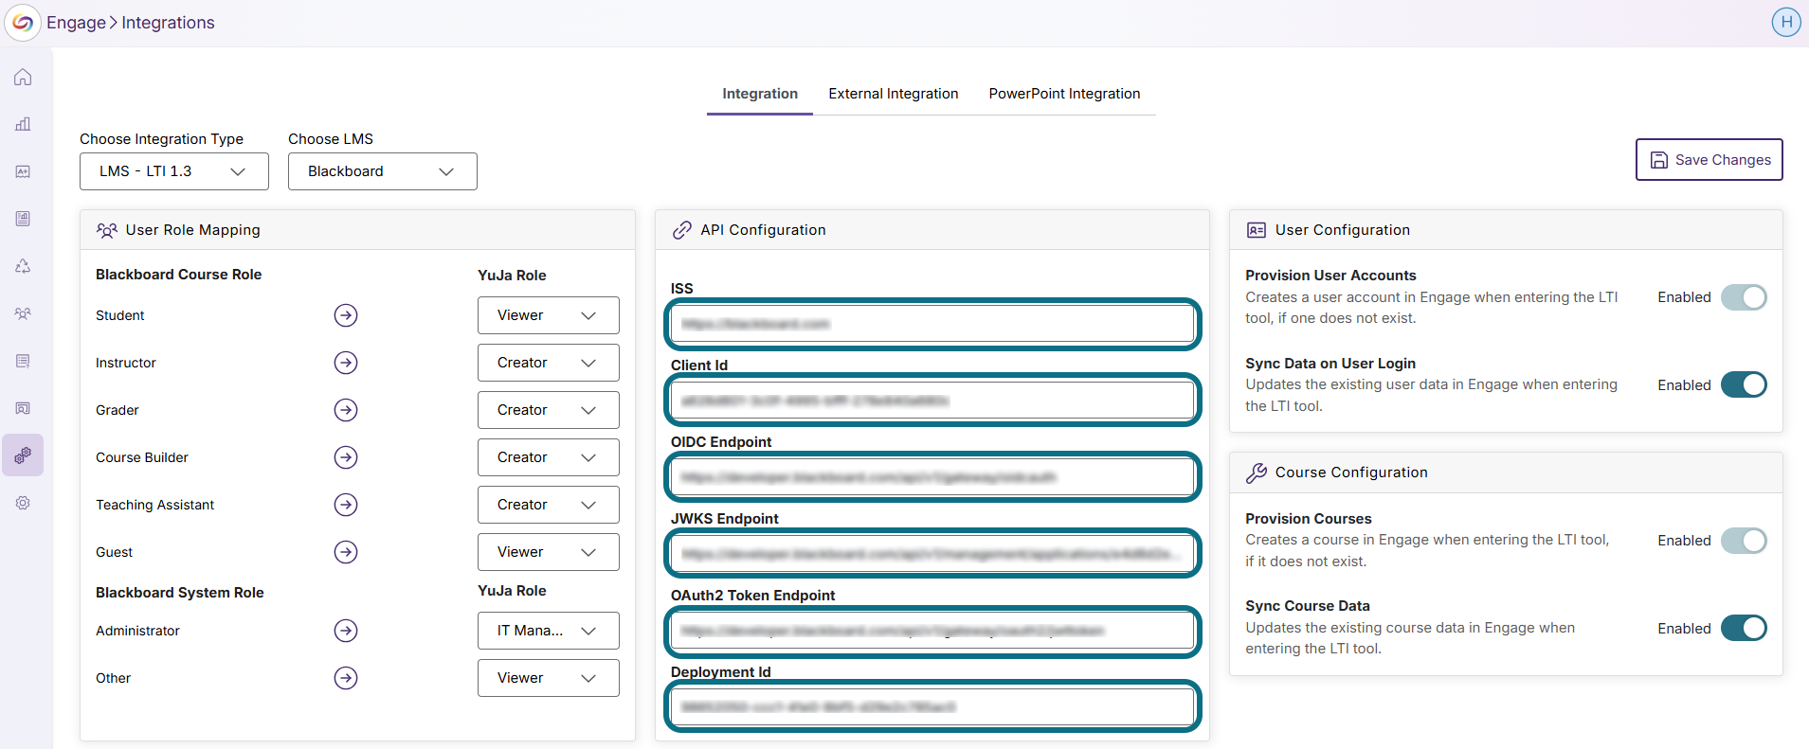Open the Other YuJa Role dropdown

tap(549, 678)
